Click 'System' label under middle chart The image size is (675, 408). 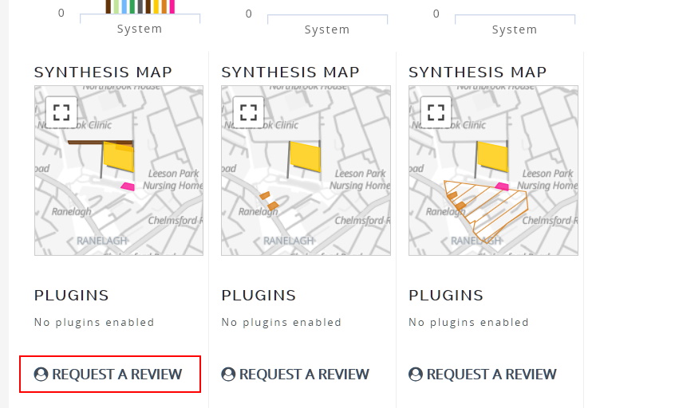327,29
